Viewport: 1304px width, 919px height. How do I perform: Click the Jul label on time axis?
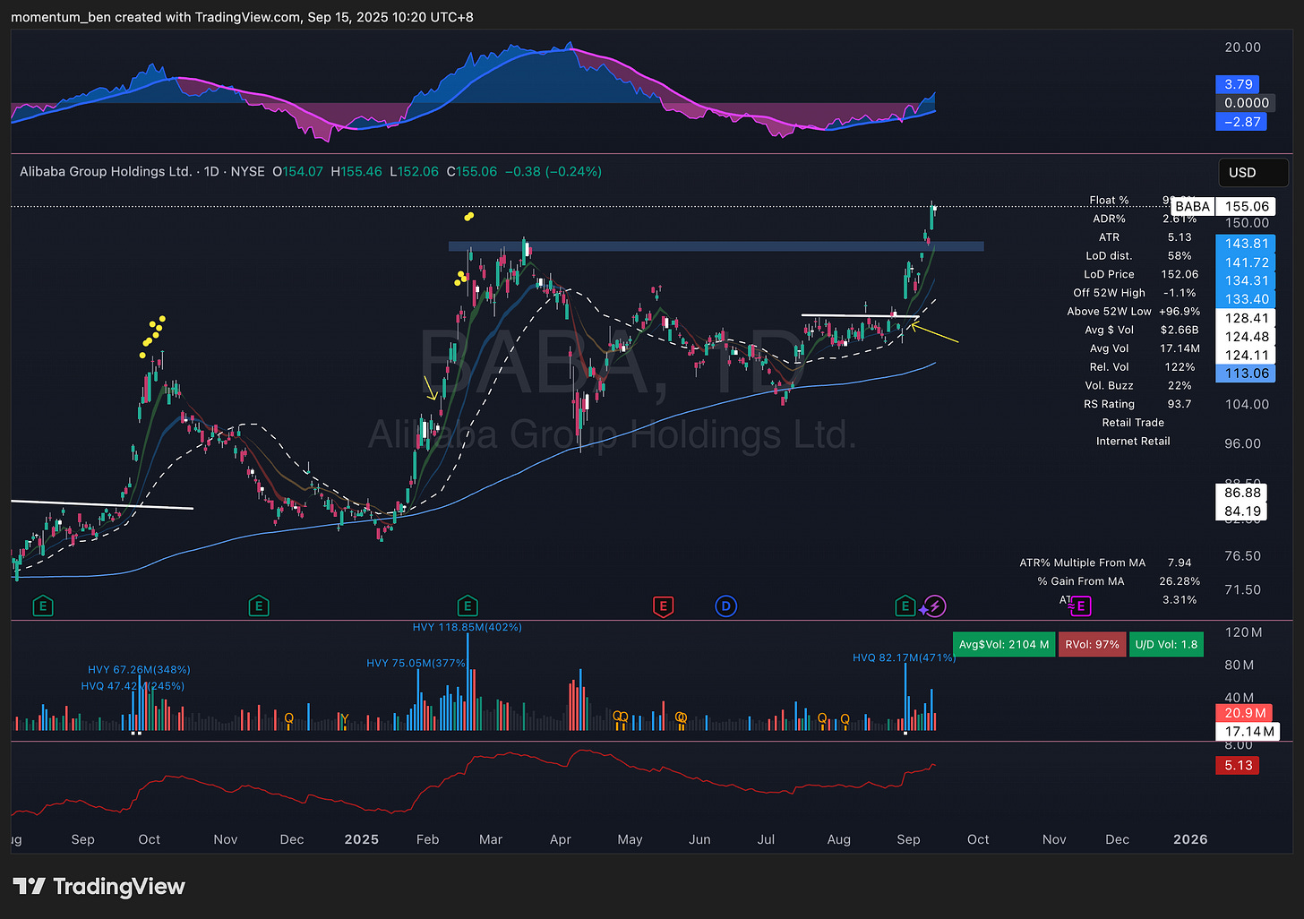(766, 839)
